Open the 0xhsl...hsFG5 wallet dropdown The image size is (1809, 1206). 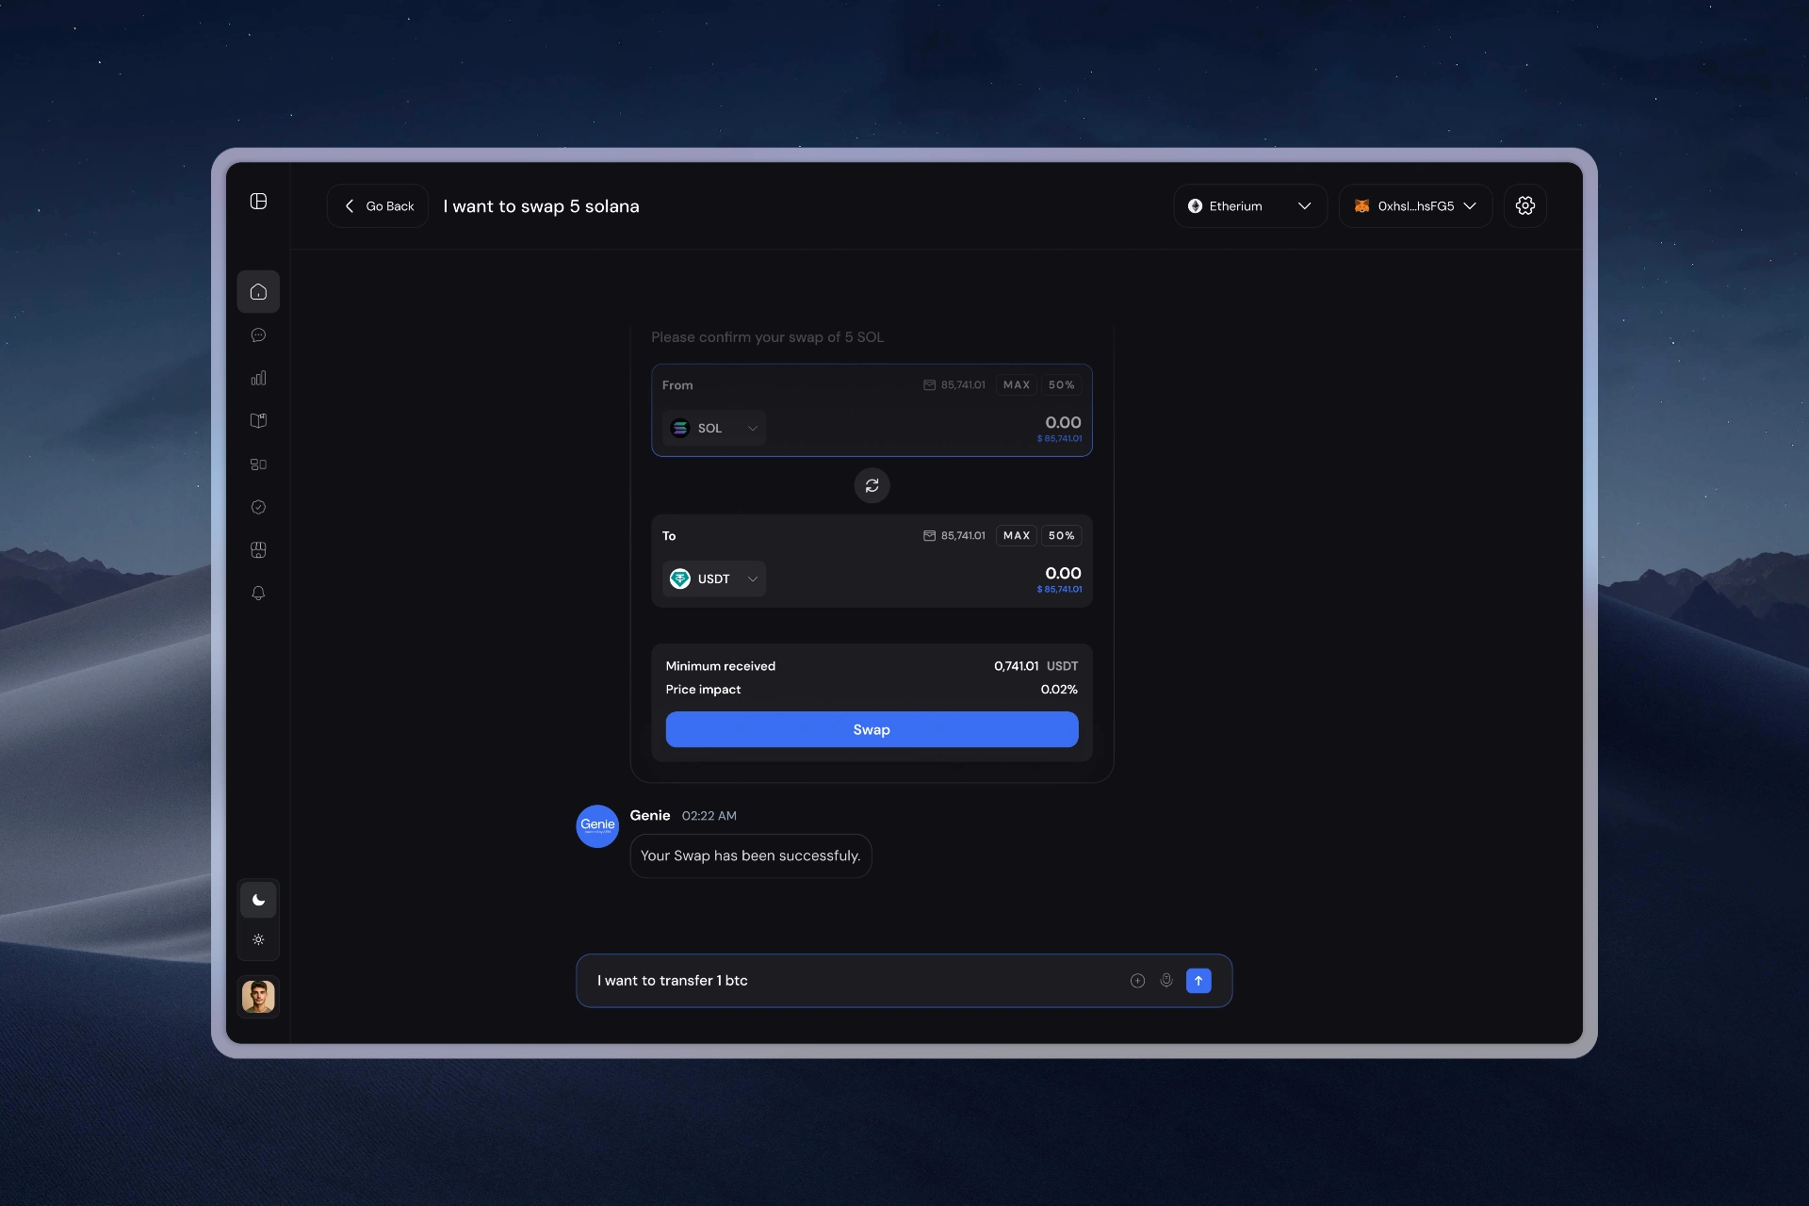pos(1415,205)
